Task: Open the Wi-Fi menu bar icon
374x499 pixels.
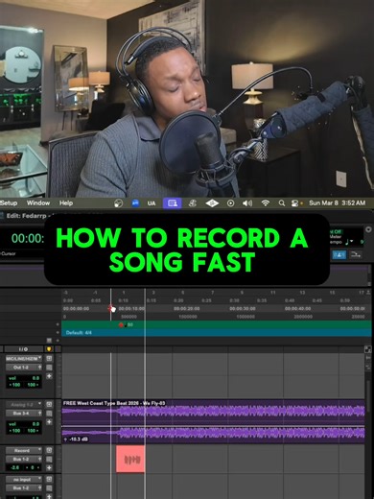Action: [265, 203]
